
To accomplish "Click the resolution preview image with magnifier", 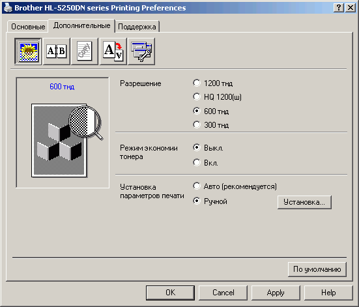I will click(66, 140).
